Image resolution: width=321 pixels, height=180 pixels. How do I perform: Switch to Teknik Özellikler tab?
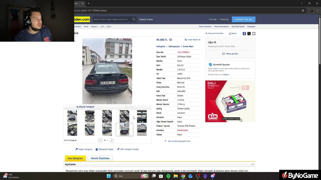(x=100, y=158)
